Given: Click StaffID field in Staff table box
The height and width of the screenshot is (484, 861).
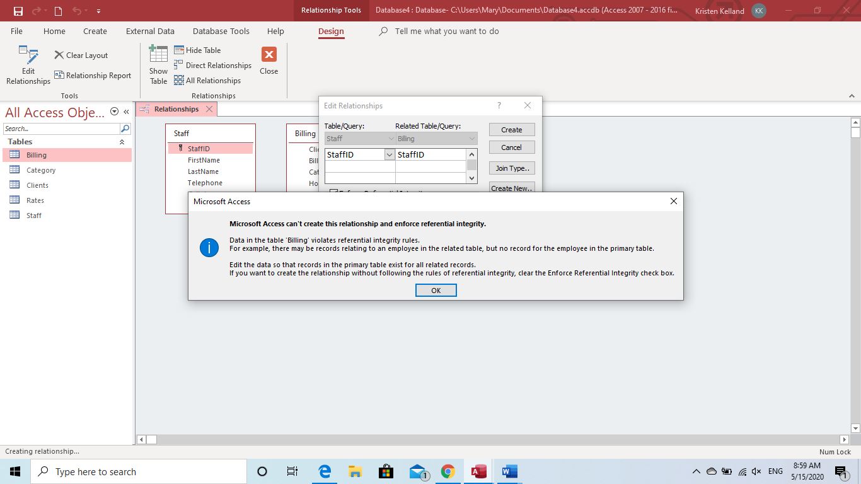Looking at the screenshot, I should (211, 149).
